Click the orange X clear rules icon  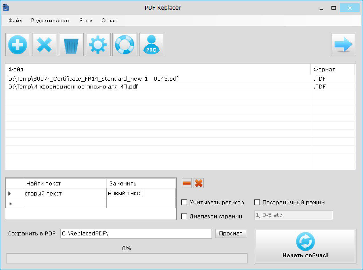(199, 183)
